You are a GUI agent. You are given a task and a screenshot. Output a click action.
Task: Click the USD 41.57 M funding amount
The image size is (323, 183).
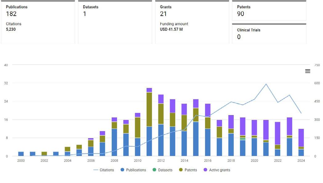tap(171, 29)
